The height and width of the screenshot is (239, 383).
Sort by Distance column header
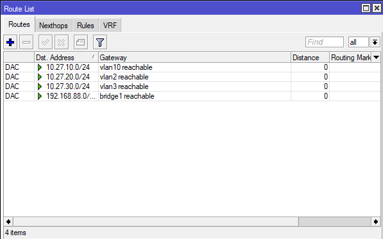pyautogui.click(x=310, y=58)
